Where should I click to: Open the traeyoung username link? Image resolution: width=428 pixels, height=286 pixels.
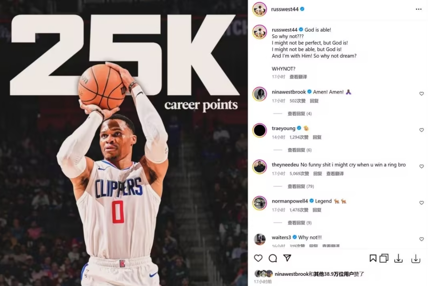(x=283, y=128)
